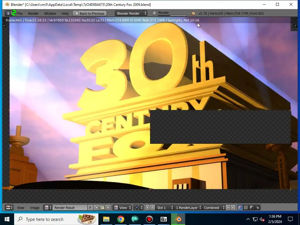
Task: Click the 'Frame:461' render status text
Action: pos(14,20)
